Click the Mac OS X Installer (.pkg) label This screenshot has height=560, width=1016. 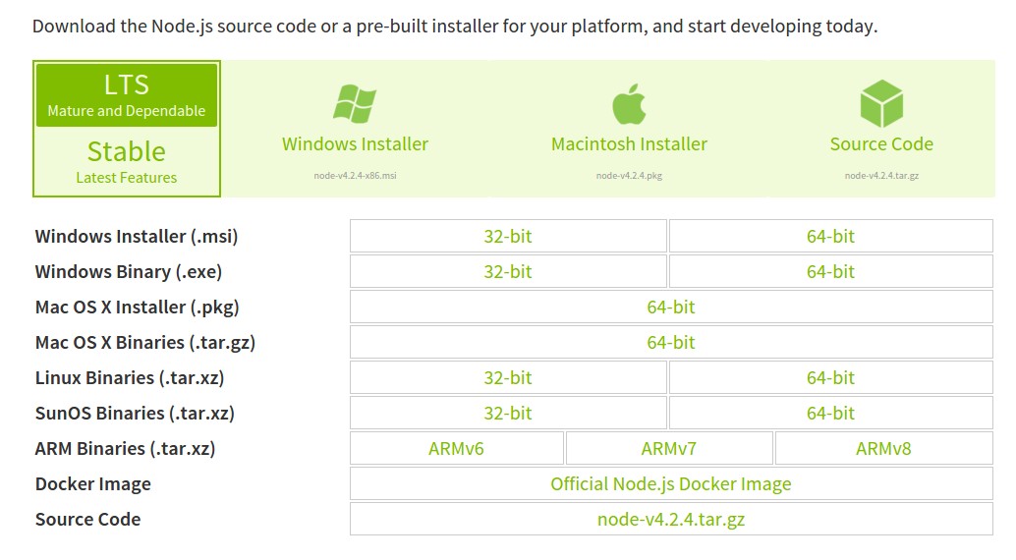pos(138,308)
